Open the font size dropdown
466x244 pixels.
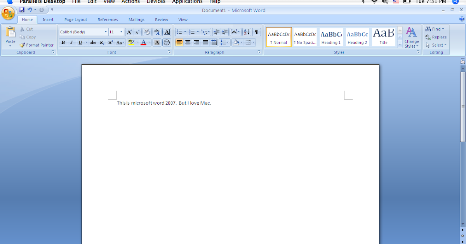(122, 32)
